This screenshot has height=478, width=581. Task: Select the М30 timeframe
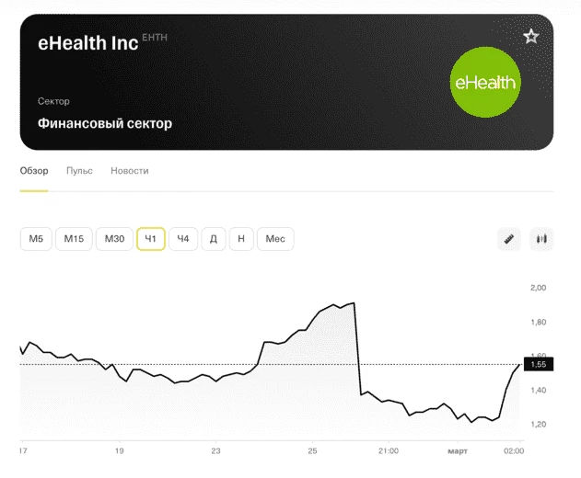point(114,239)
